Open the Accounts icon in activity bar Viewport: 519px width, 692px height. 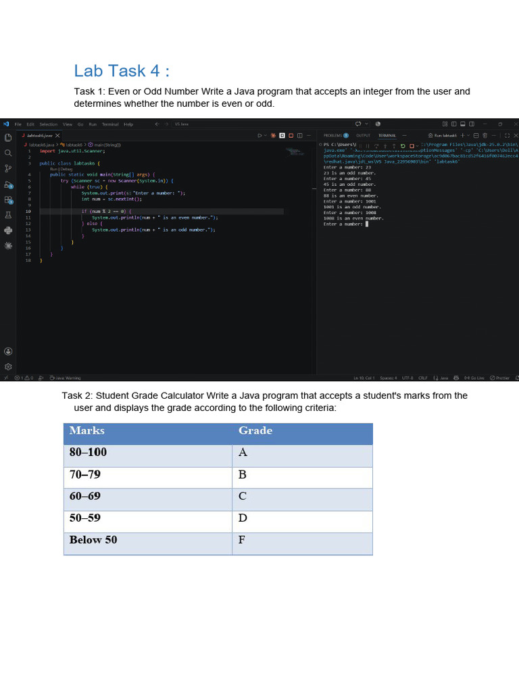click(8, 351)
